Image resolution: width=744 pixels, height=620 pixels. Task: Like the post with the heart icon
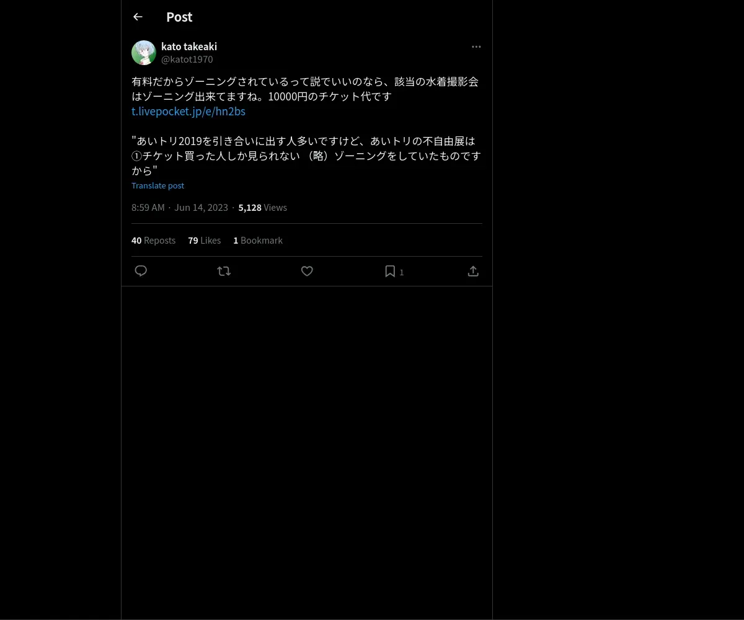click(x=307, y=271)
